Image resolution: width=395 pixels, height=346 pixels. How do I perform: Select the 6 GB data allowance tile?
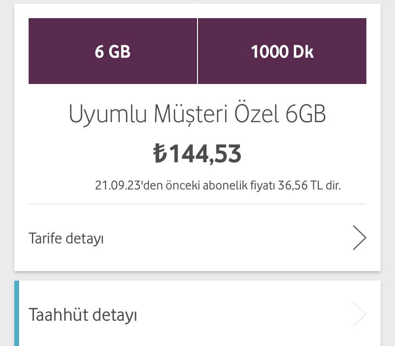click(x=113, y=52)
